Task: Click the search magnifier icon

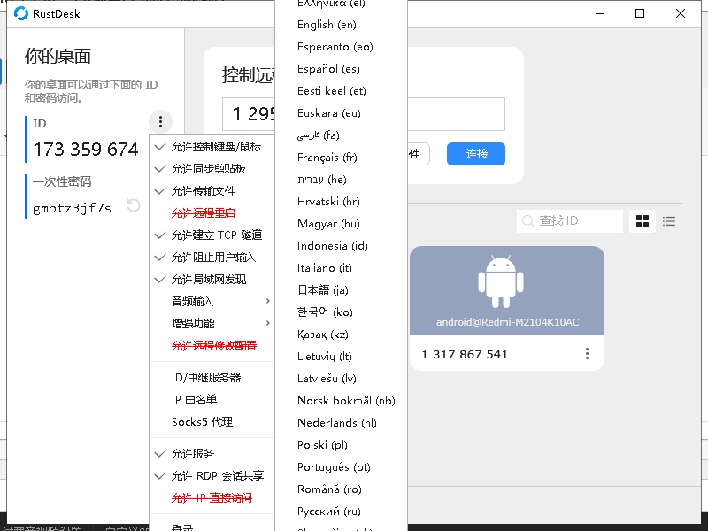Action: click(x=527, y=220)
